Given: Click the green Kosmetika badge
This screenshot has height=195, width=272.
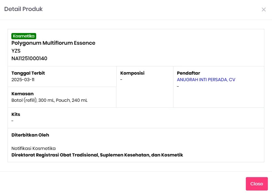Looking at the screenshot, I should [x=24, y=36].
